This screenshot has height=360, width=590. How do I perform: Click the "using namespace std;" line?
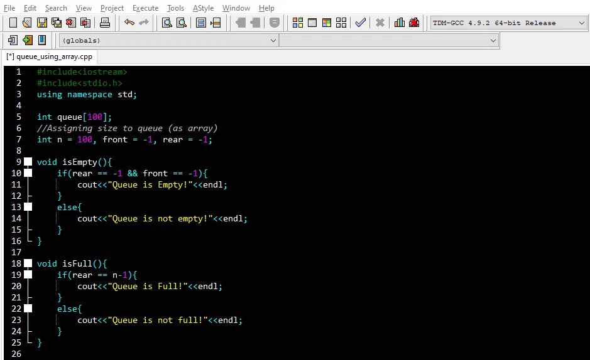87,94
